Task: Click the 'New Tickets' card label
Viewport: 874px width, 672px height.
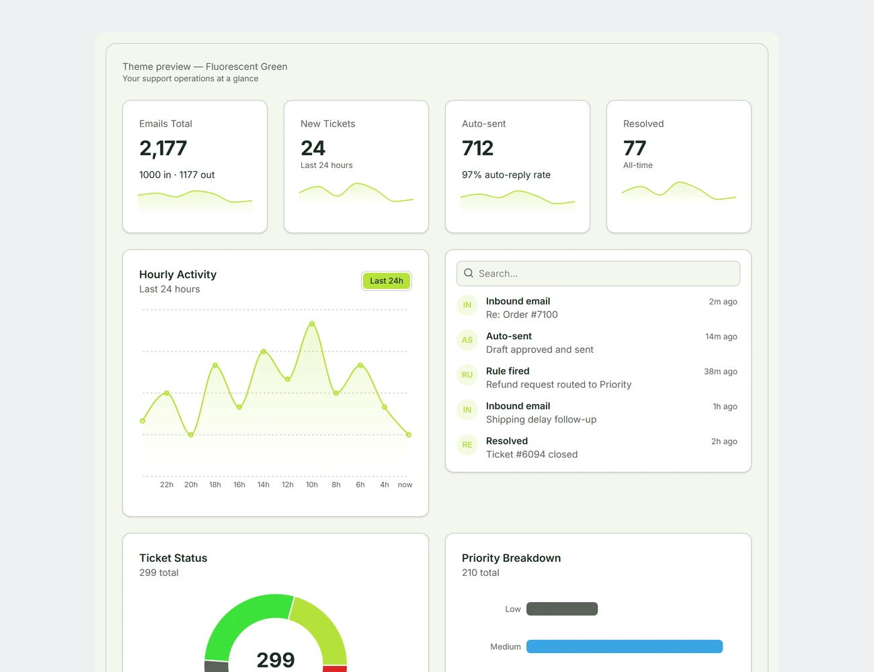Action: pyautogui.click(x=328, y=124)
